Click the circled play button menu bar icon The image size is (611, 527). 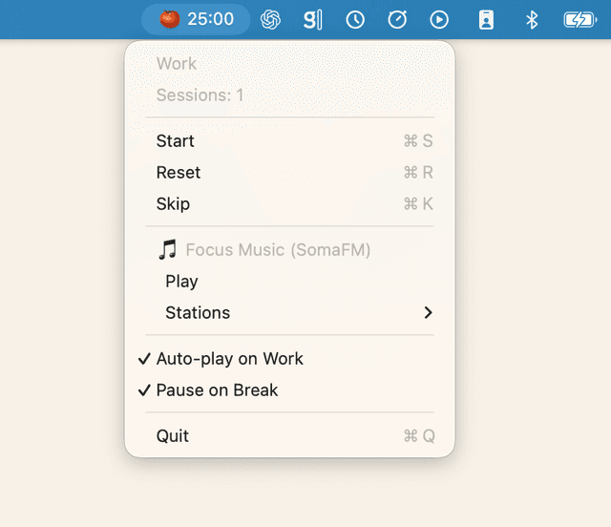coord(439,19)
